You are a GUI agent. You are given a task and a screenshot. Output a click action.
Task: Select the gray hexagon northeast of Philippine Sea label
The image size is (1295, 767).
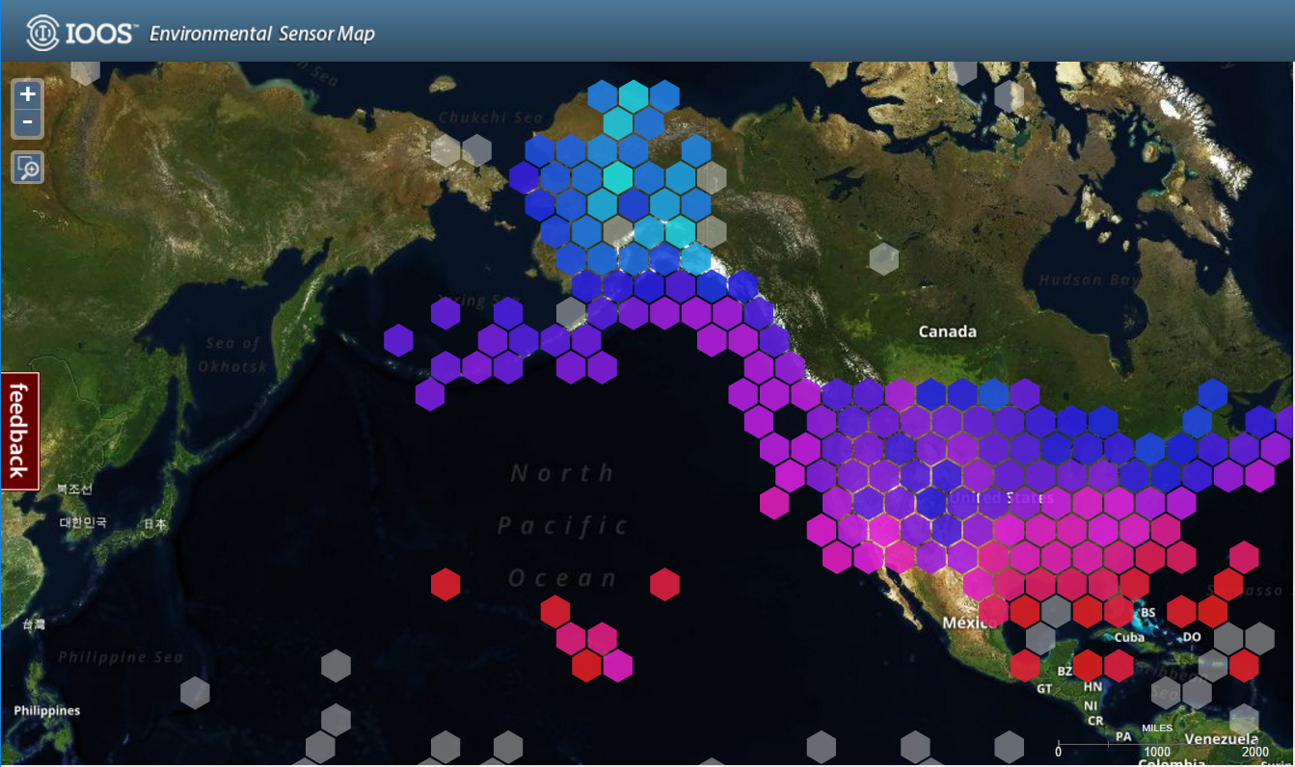point(336,666)
